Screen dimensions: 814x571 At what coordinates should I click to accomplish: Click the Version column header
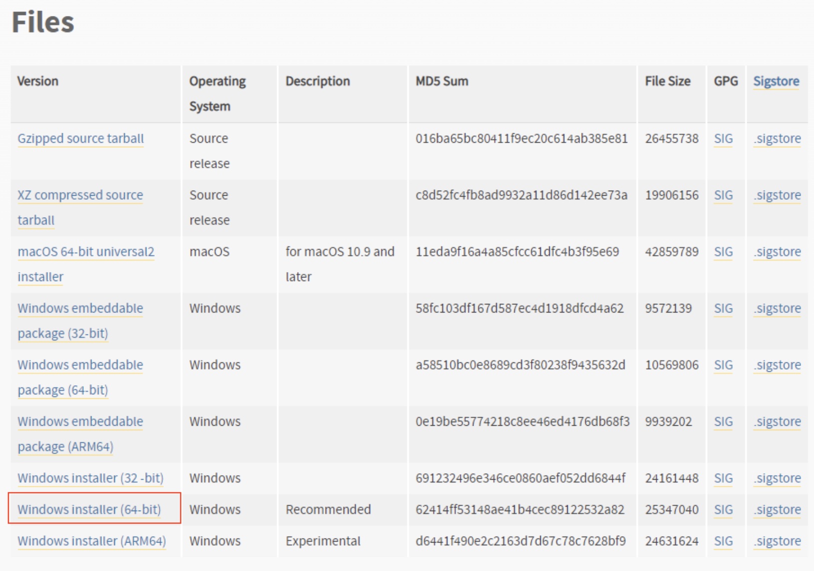(x=38, y=81)
